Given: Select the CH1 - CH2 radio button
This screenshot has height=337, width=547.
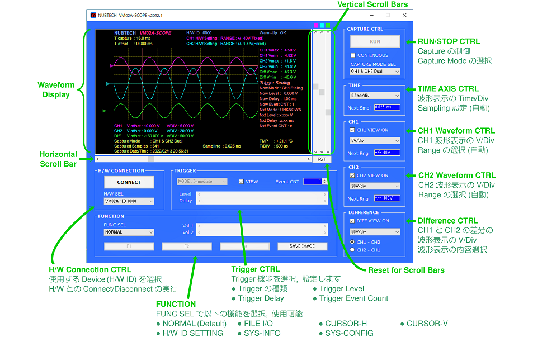Looking at the screenshot, I should click(352, 242).
